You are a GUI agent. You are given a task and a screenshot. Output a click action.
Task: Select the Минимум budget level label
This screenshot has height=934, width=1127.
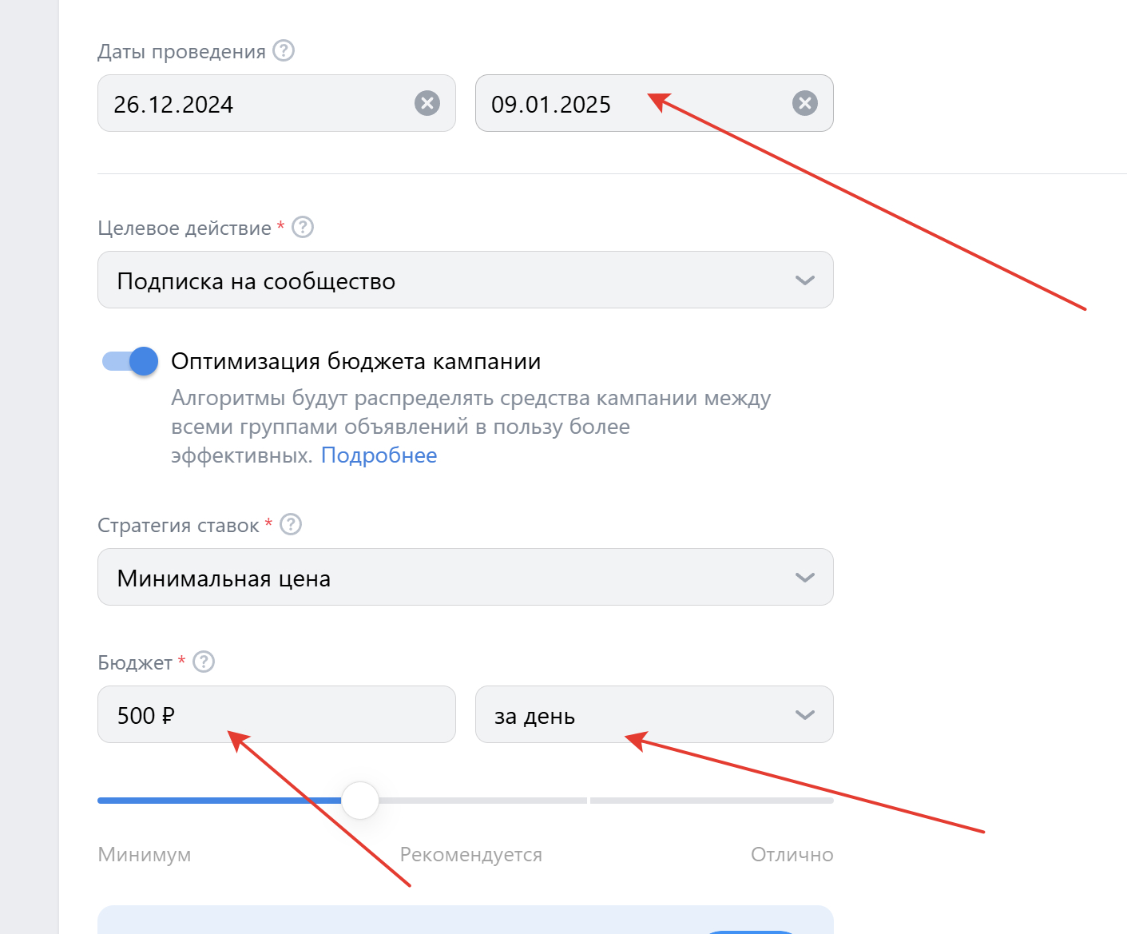(x=145, y=855)
